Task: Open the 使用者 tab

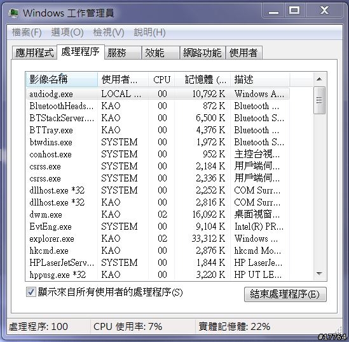Action: [x=244, y=53]
